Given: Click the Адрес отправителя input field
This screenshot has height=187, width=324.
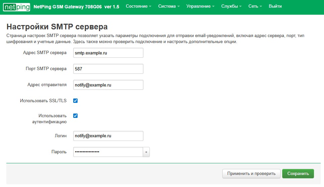Looking at the screenshot, I should pos(108,85).
